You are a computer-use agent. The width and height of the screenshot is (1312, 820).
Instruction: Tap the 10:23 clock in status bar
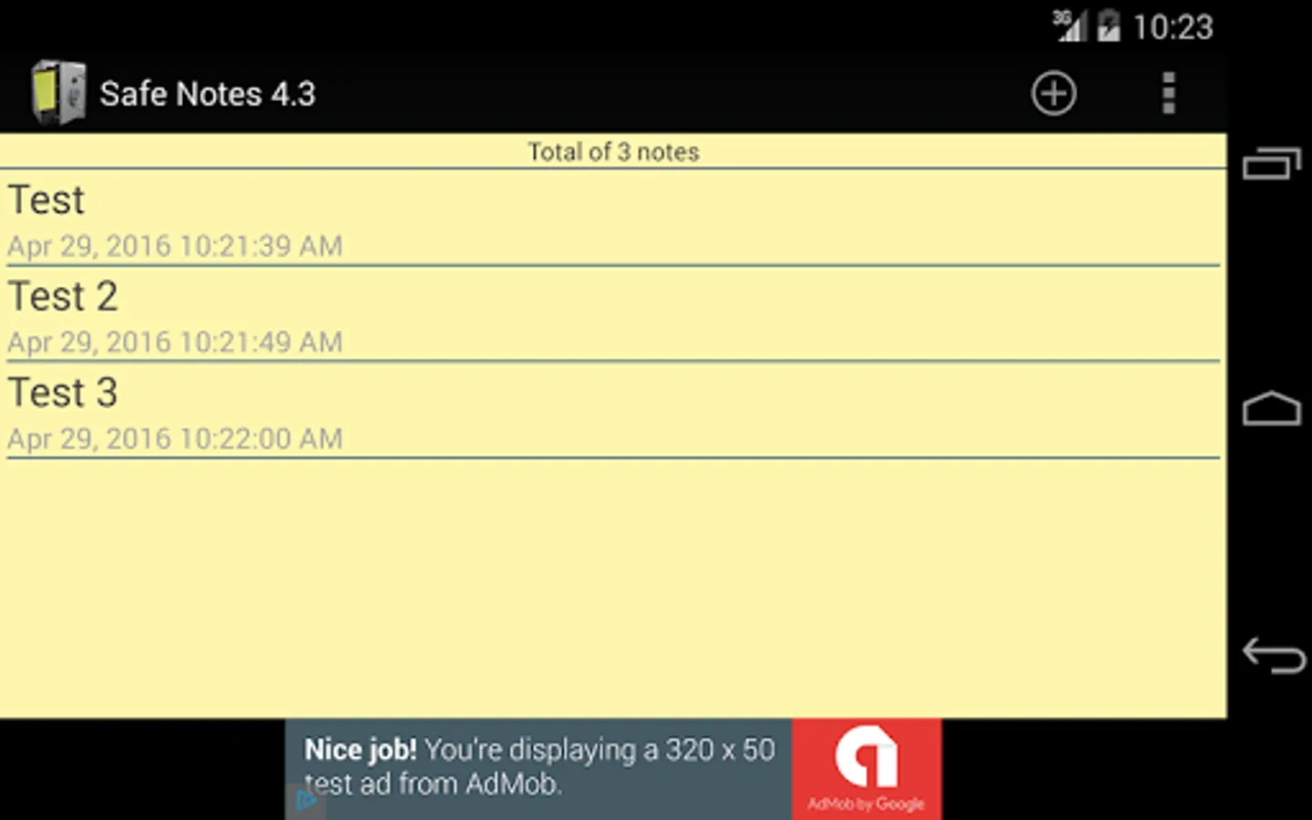coord(1173,27)
